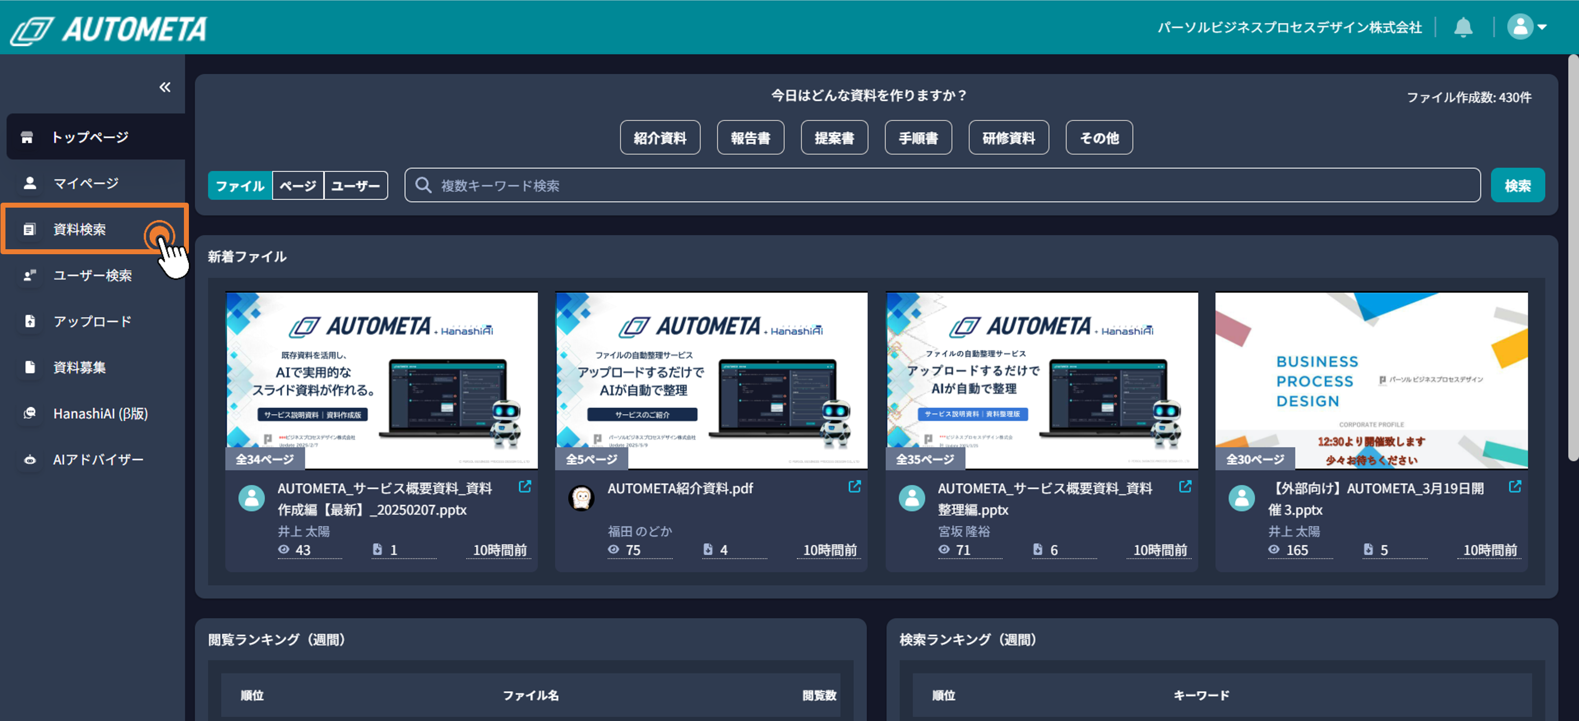This screenshot has height=721, width=1579.
Task: Click download count 6 icon
Action: click(1037, 550)
